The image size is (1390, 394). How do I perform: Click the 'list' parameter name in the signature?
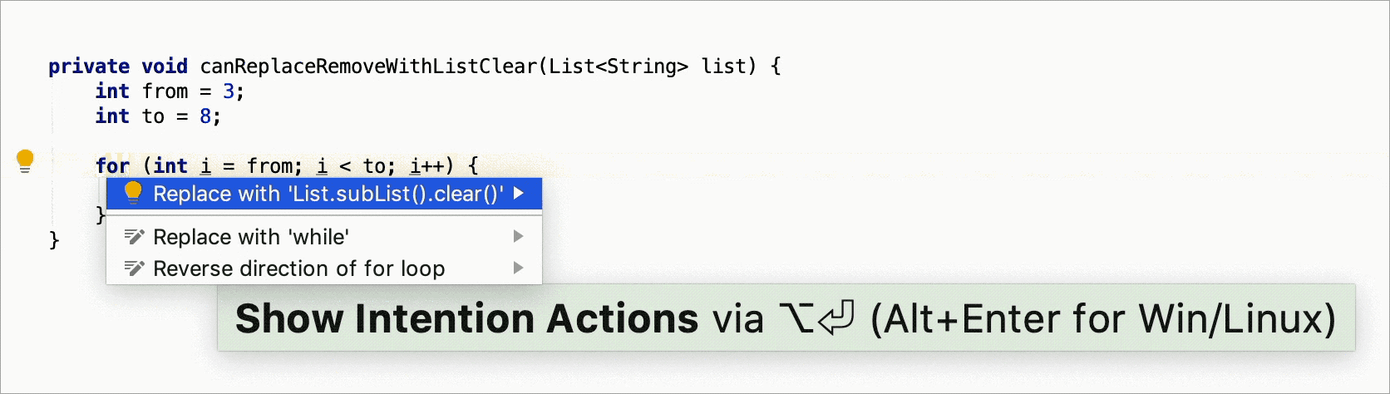point(722,66)
